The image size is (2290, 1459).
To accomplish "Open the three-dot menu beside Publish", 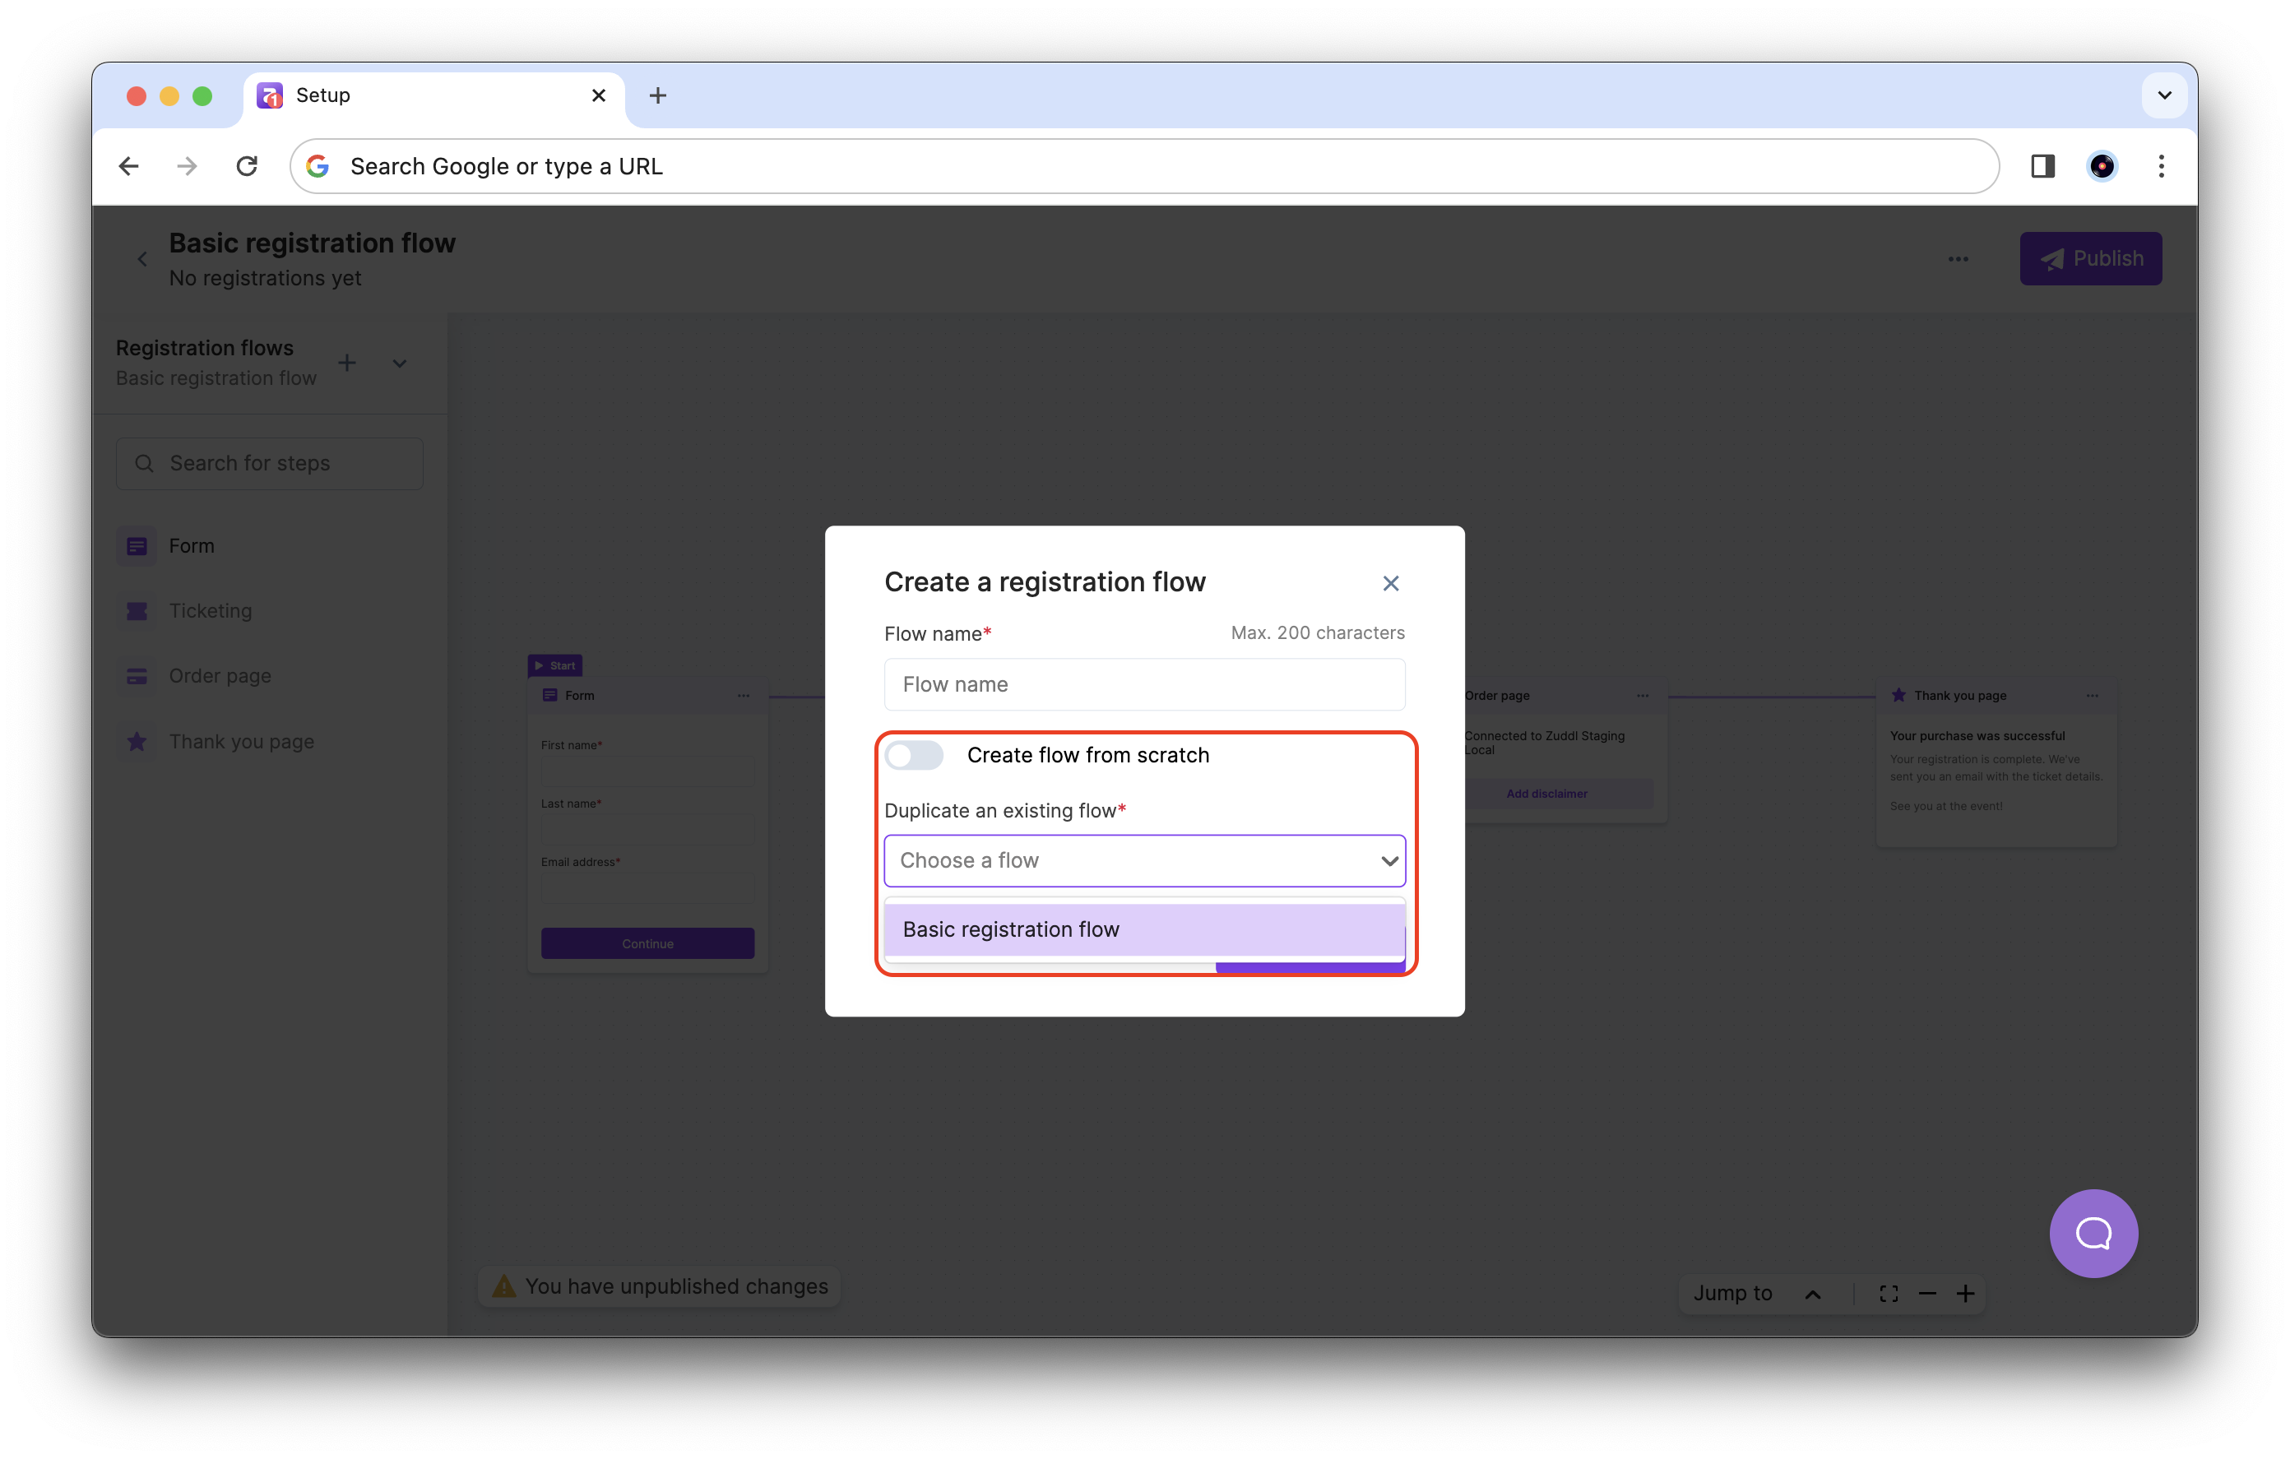I will pos(1957,260).
